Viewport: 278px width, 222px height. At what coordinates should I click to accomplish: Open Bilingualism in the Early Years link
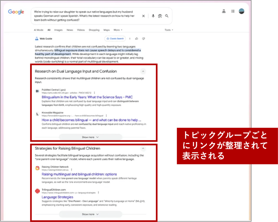(x=87, y=97)
